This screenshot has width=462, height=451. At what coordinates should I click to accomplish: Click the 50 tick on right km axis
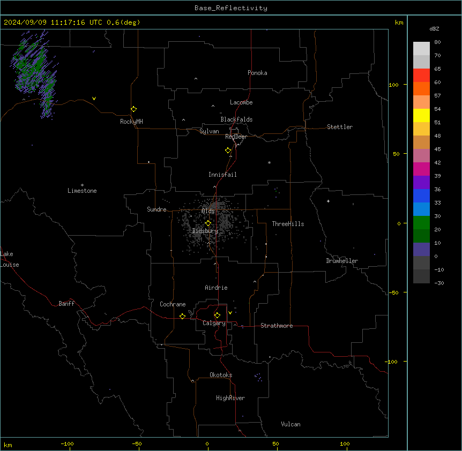coord(396,154)
